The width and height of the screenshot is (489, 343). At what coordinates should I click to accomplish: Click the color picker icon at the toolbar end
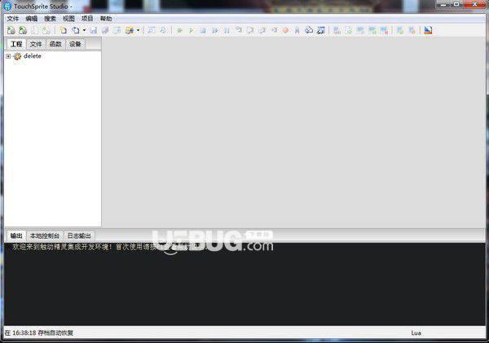click(x=428, y=30)
